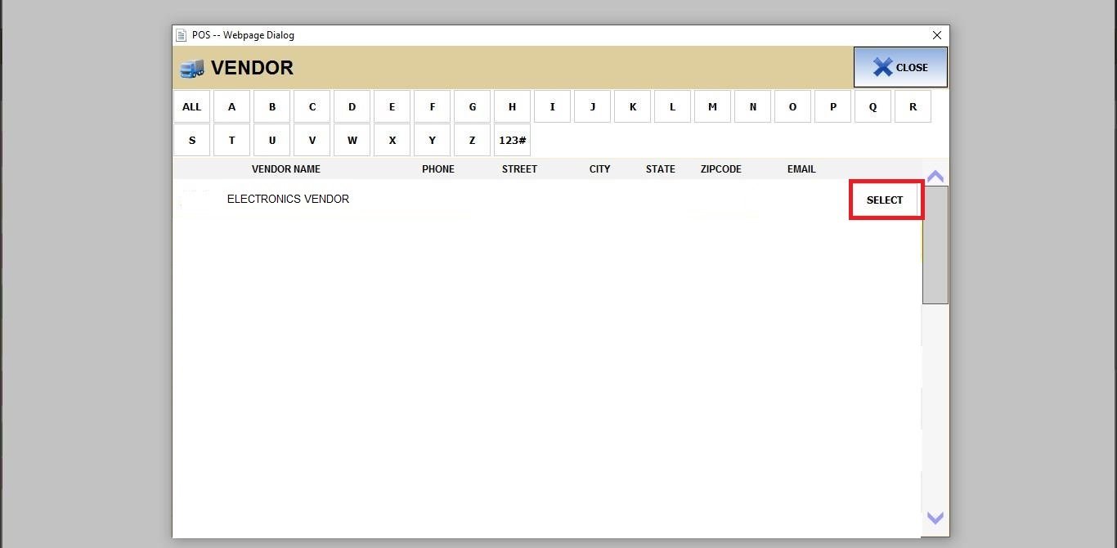Click the PHONE column header
Viewport: 1117px width, 548px height.
[437, 169]
